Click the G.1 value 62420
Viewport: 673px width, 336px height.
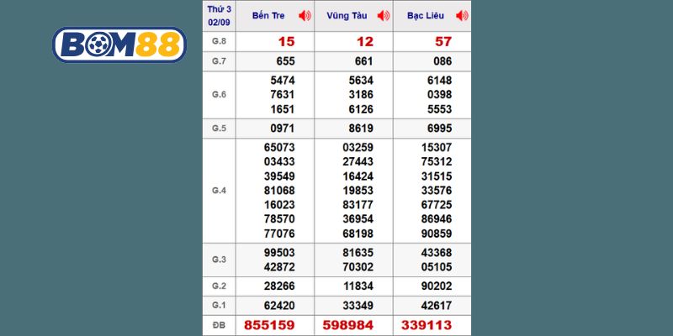click(x=279, y=306)
